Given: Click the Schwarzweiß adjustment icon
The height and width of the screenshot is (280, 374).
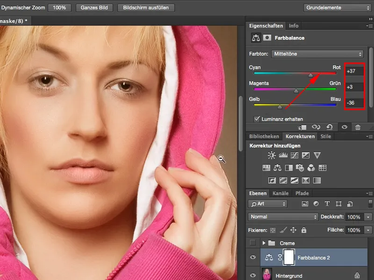Looking at the screenshot, I should (x=289, y=167).
